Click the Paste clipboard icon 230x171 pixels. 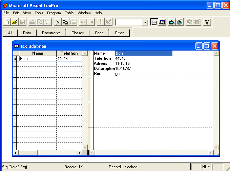(x=73, y=22)
